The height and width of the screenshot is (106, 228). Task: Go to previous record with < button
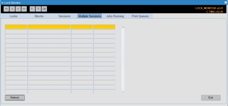click(x=12, y=9)
